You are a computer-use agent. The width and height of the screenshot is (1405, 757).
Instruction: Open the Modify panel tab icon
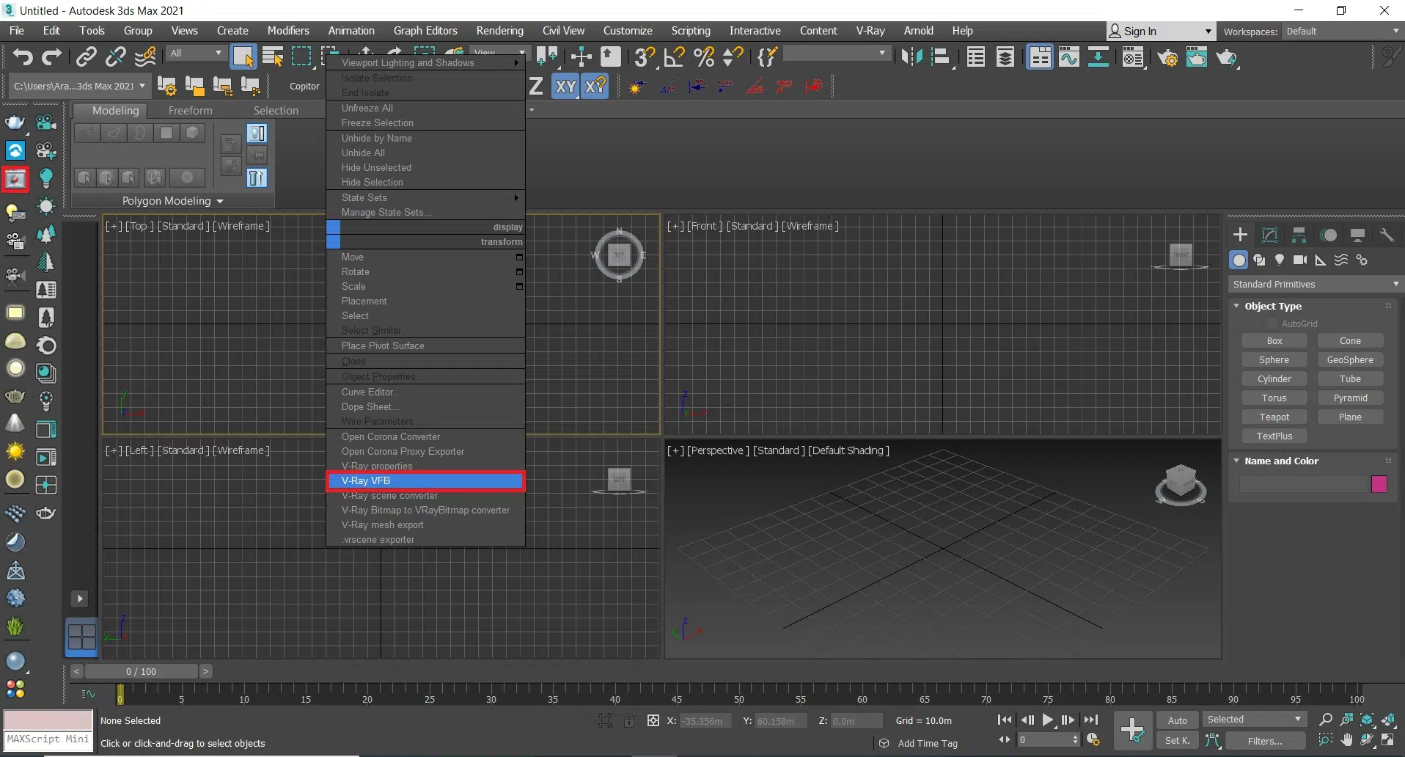point(1269,235)
